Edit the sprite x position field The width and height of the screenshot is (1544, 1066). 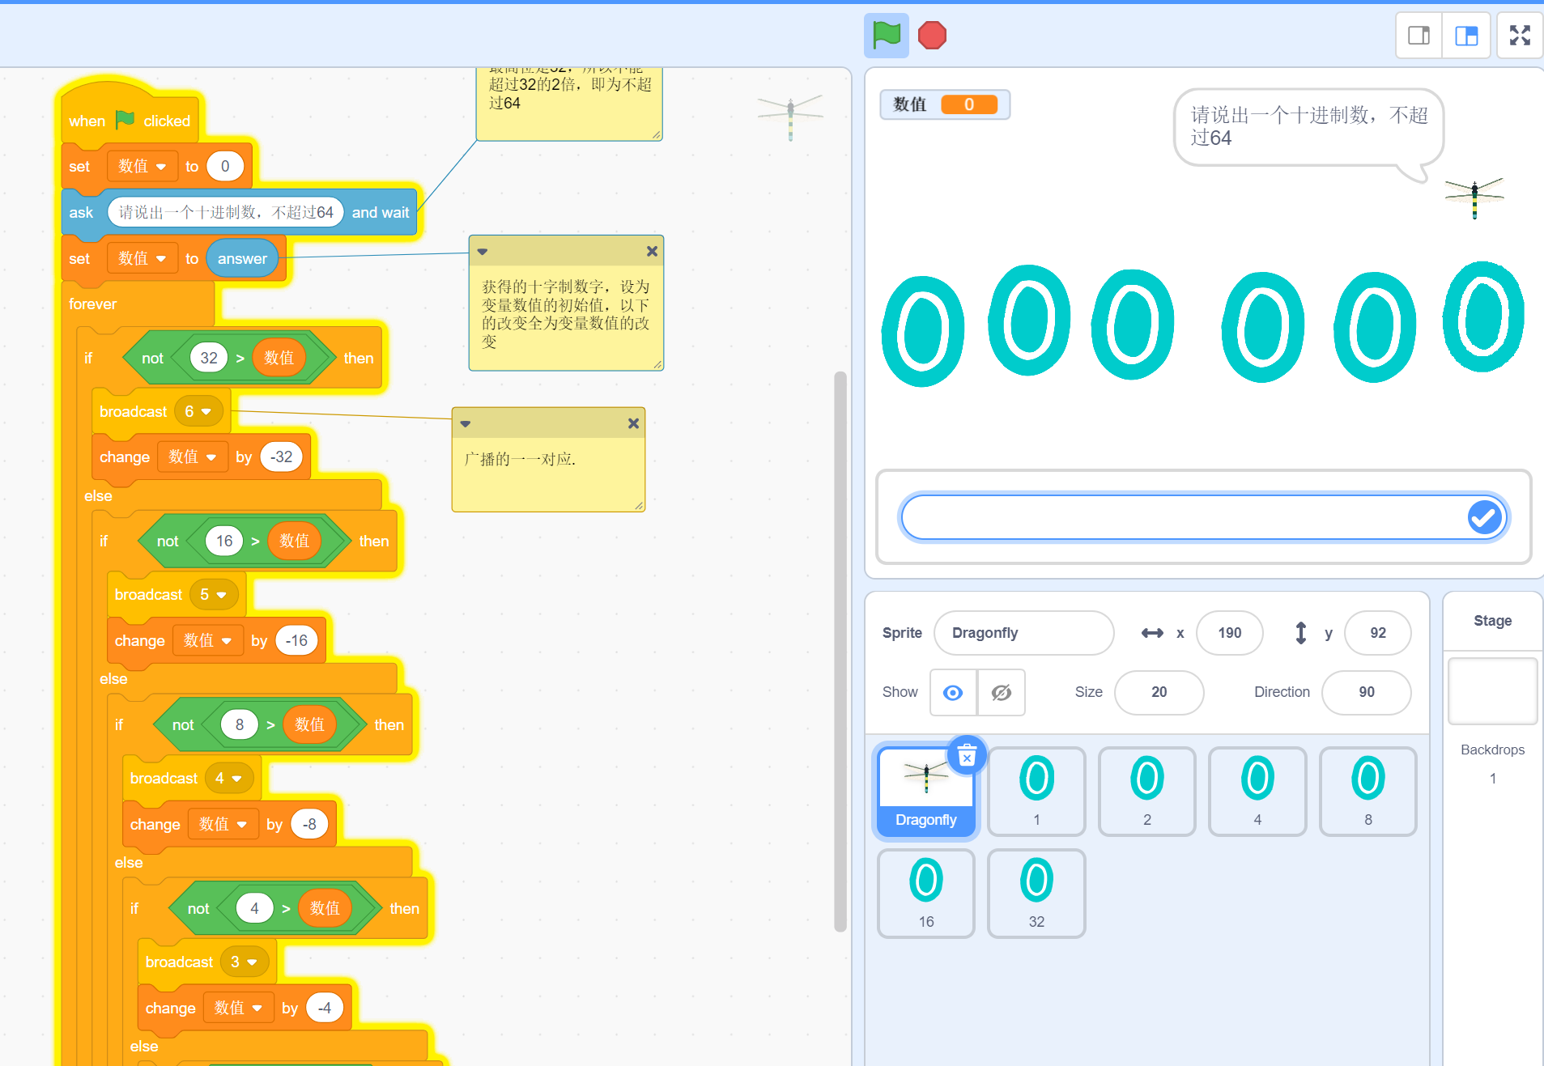[x=1229, y=633]
